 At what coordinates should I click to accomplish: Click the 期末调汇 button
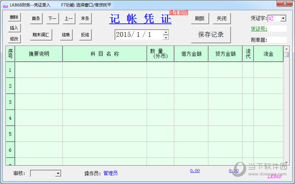[x=41, y=35]
